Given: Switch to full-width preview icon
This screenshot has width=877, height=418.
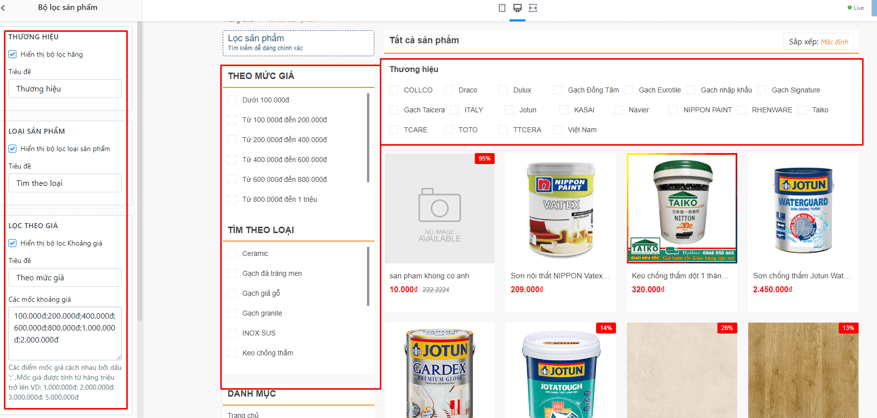Looking at the screenshot, I should pos(533,8).
